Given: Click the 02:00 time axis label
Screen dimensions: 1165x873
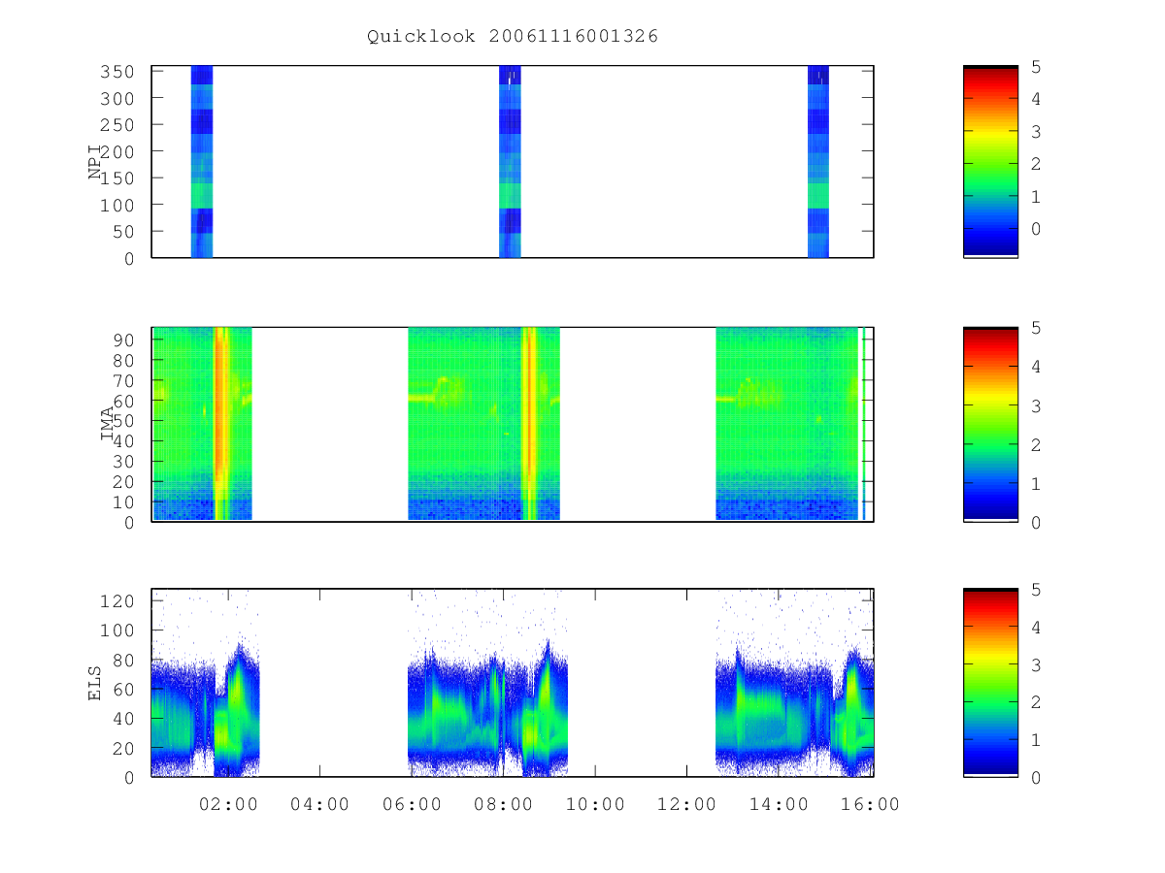Looking at the screenshot, I should point(228,804).
